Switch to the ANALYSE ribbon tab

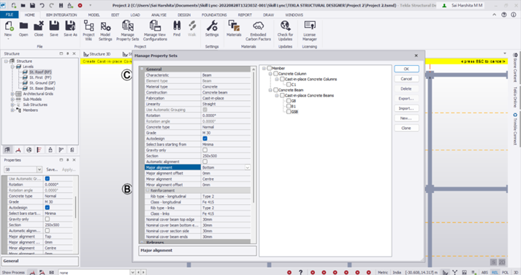(159, 15)
